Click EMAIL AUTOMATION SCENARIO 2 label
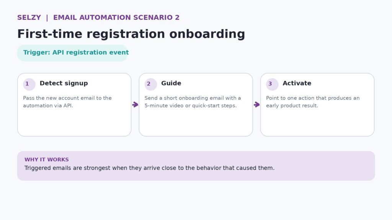 coord(116,18)
